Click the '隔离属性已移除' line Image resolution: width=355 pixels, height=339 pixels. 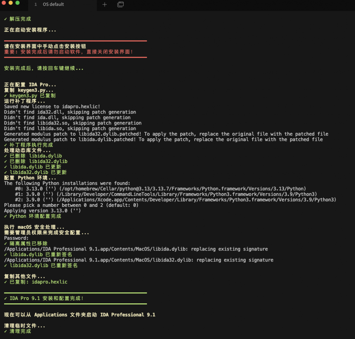click(x=26, y=244)
